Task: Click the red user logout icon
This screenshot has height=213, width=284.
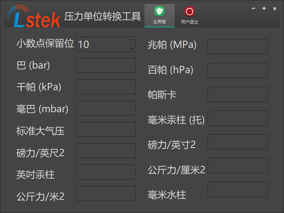Action: (x=189, y=12)
